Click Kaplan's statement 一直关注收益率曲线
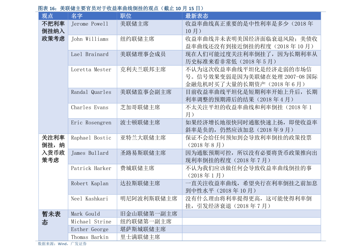352x252 pixels. [x=252, y=188]
